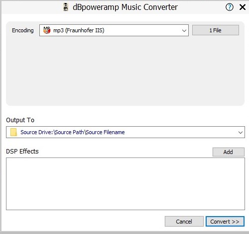Click the Source Drive path text

(73, 132)
